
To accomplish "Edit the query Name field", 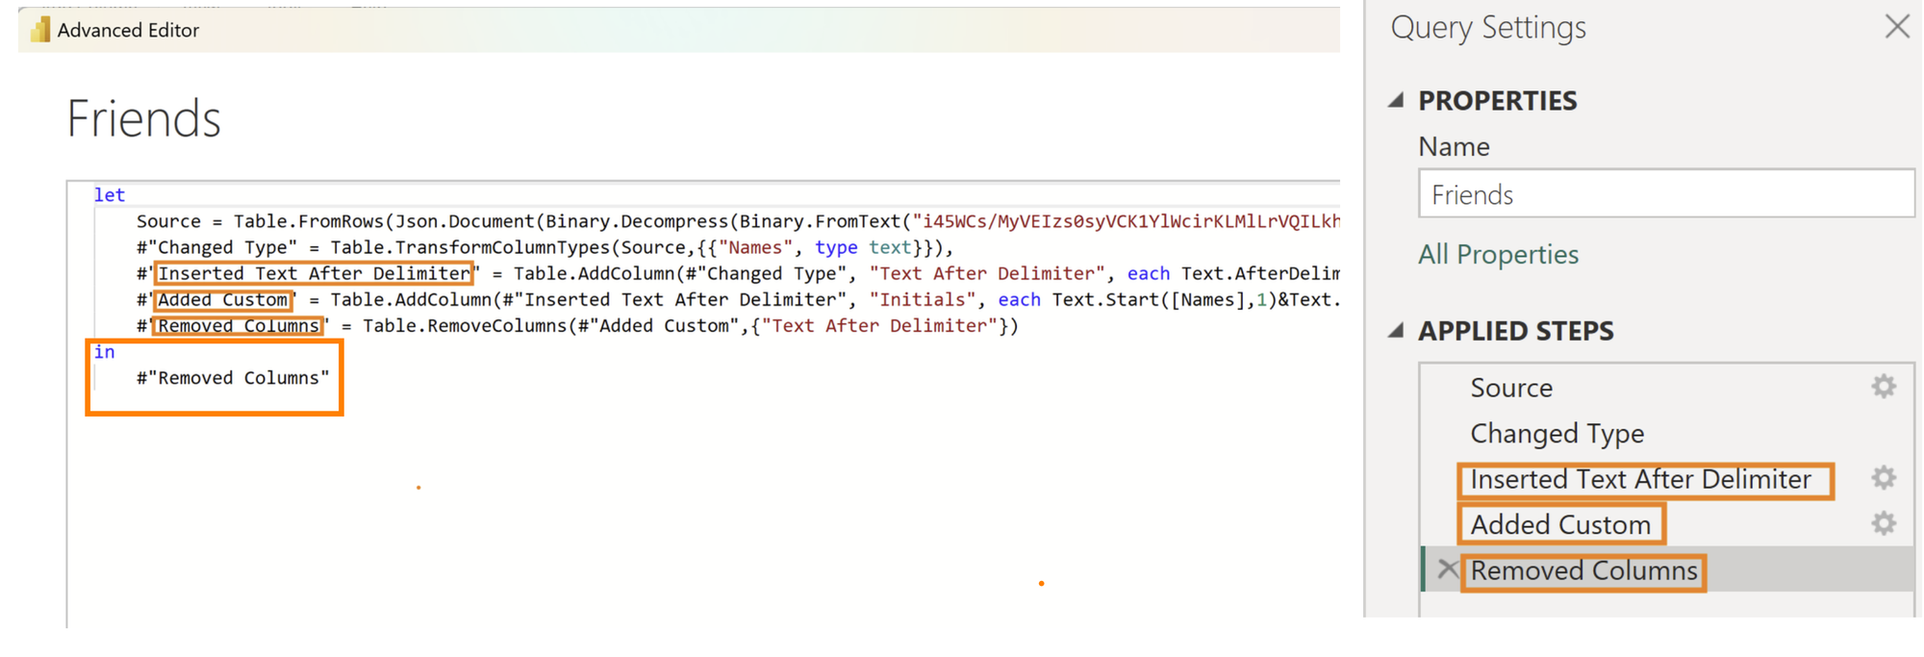I will pos(1666,194).
